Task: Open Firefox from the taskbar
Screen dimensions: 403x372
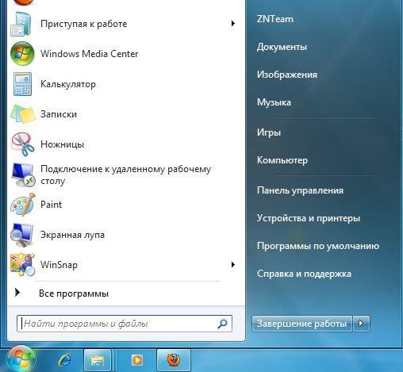Action: coord(174,360)
